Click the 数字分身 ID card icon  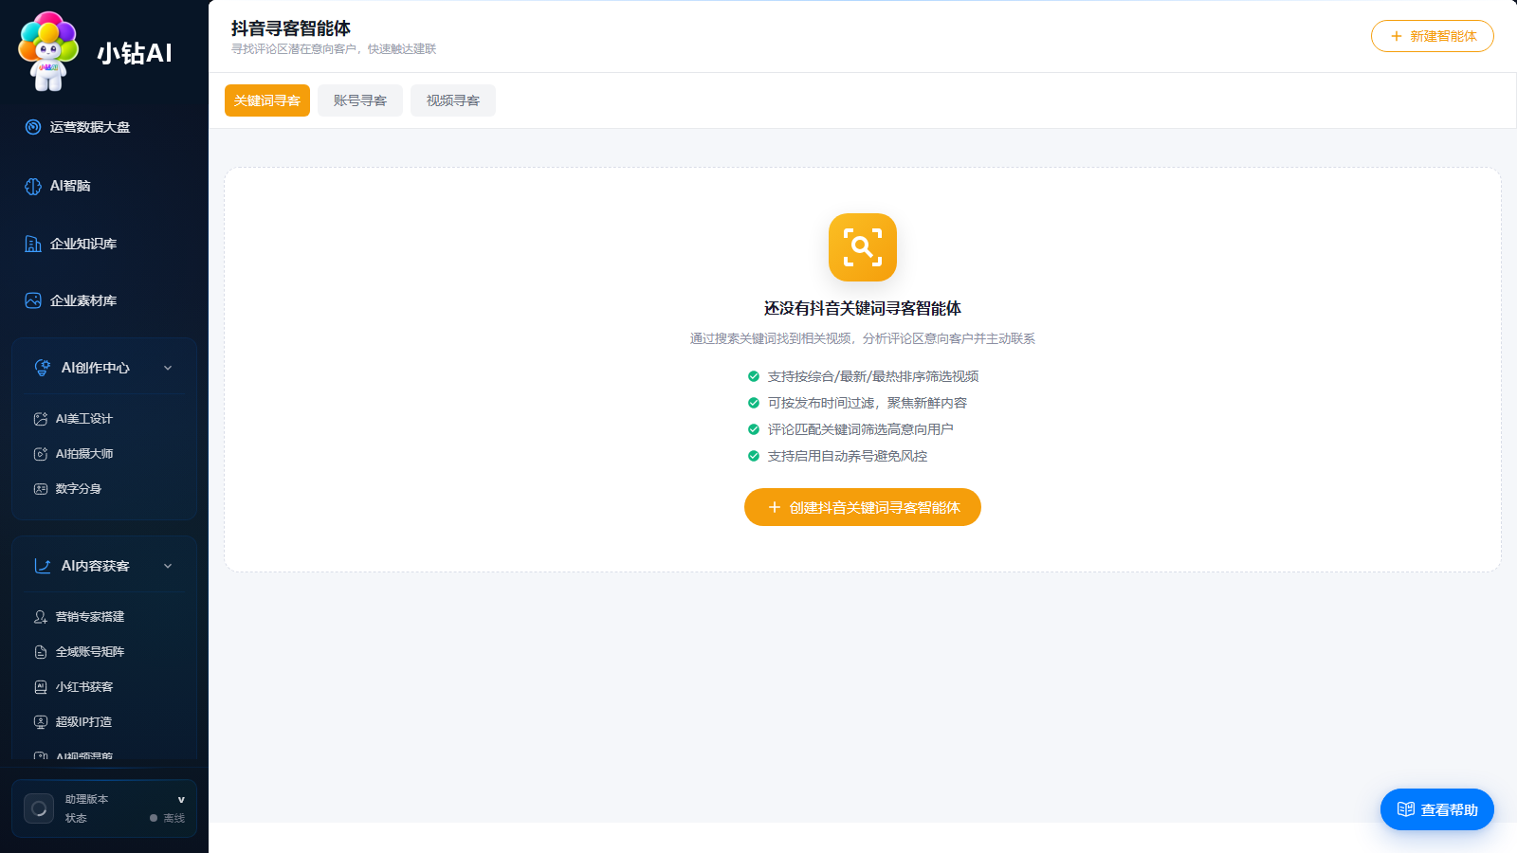point(41,489)
